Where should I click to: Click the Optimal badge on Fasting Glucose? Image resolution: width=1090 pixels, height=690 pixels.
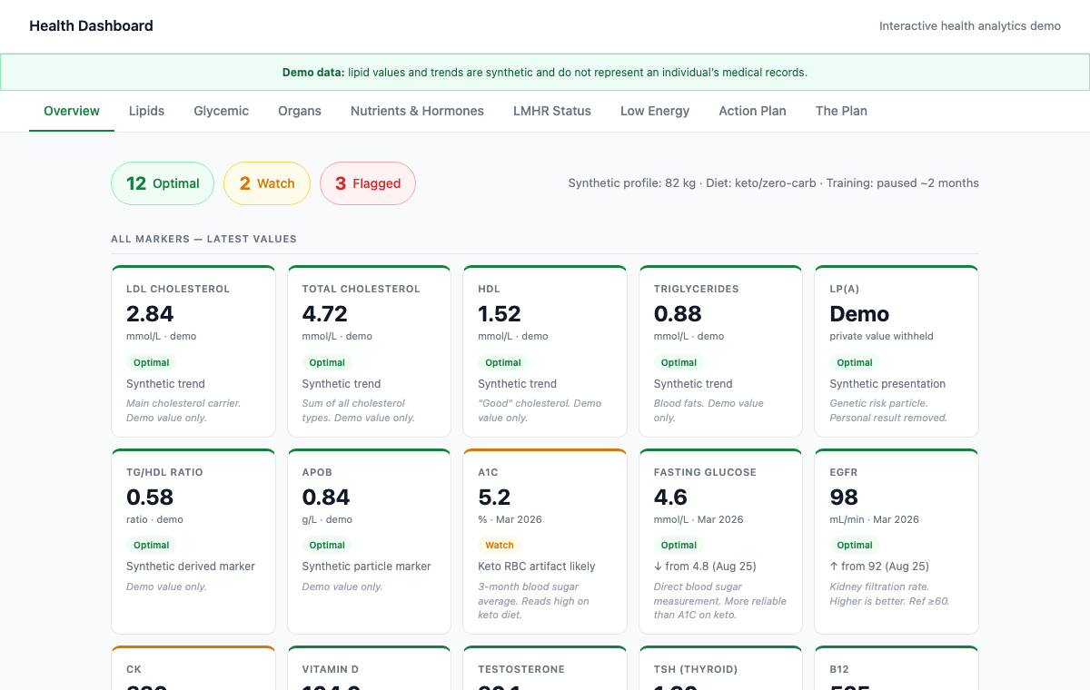[x=679, y=546]
